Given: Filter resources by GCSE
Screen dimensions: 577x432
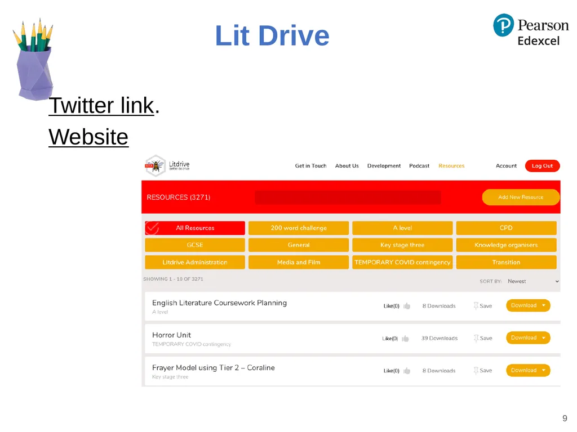Looking at the screenshot, I should coord(195,245).
